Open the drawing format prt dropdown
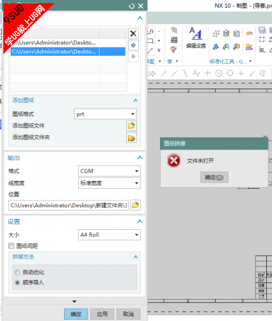This screenshot has width=272, height=321. tap(106, 114)
